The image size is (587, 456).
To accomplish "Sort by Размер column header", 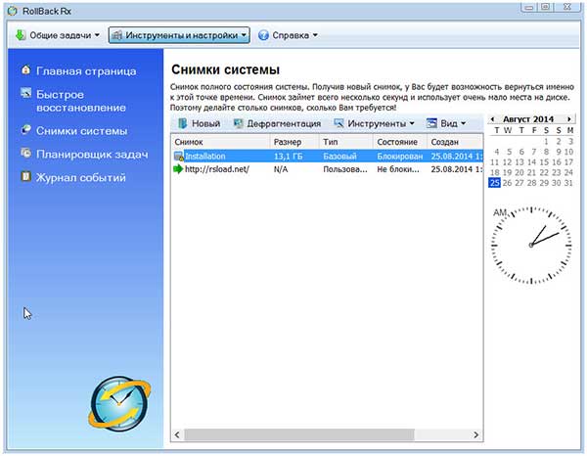I will 294,142.
